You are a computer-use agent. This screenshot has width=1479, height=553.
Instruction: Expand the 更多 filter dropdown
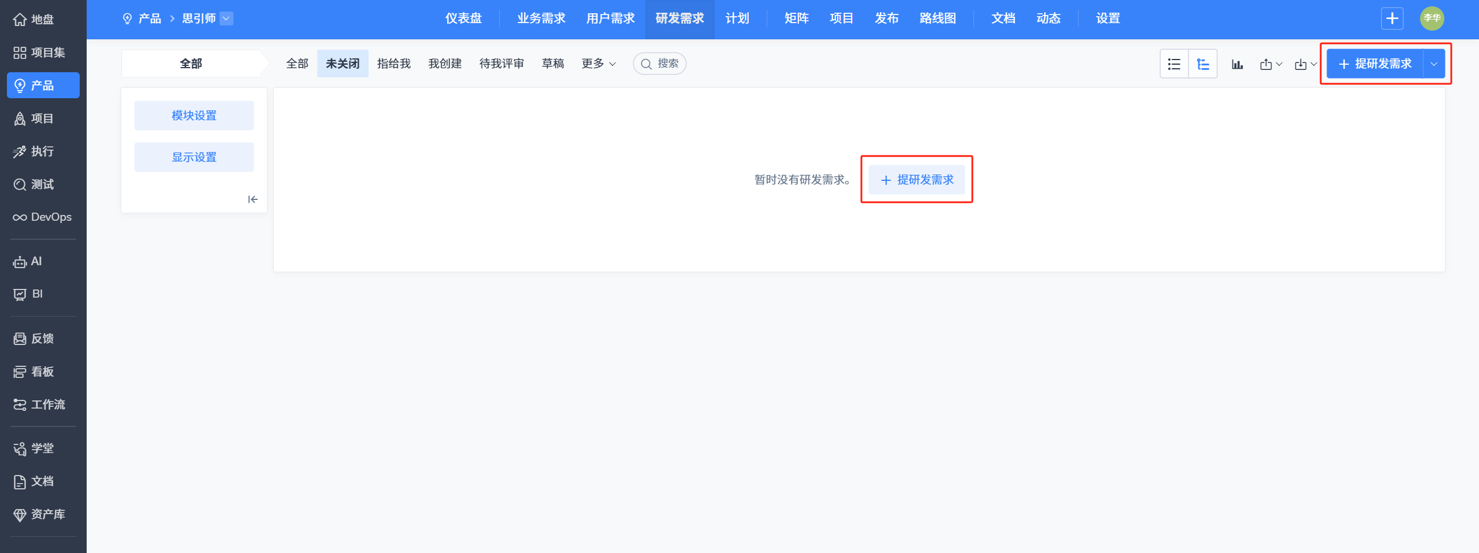click(599, 64)
